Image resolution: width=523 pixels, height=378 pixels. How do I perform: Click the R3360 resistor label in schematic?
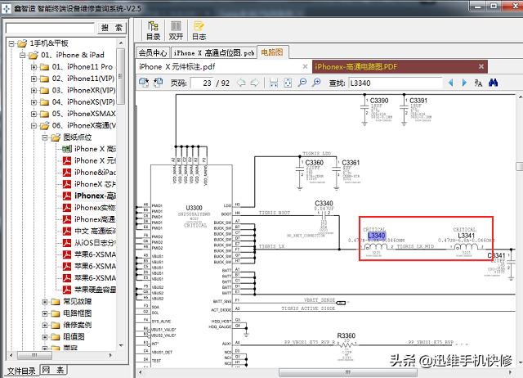(x=346, y=335)
